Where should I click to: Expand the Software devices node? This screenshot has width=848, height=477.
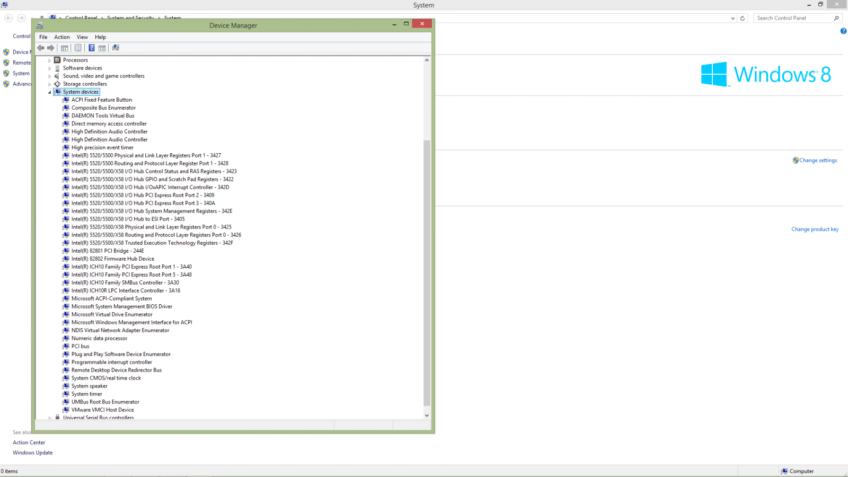(x=50, y=68)
